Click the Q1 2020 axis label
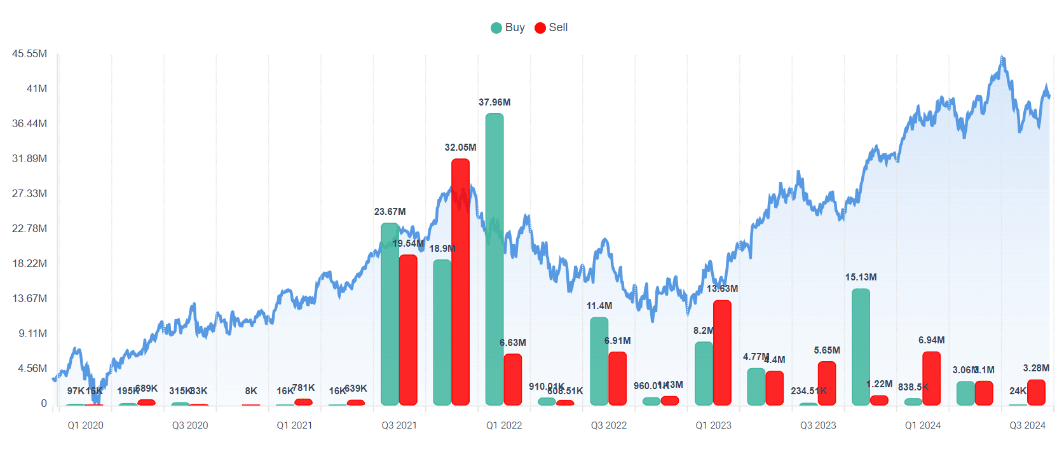This screenshot has height=454, width=1057. 85,425
